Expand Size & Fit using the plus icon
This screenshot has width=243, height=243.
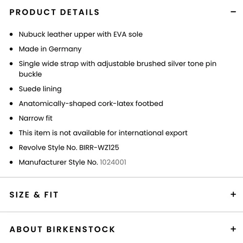(x=233, y=194)
